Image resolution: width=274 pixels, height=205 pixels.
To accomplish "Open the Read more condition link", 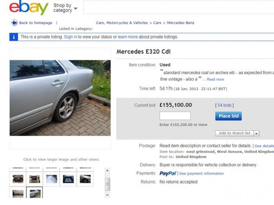I will pyautogui.click(x=215, y=79).
